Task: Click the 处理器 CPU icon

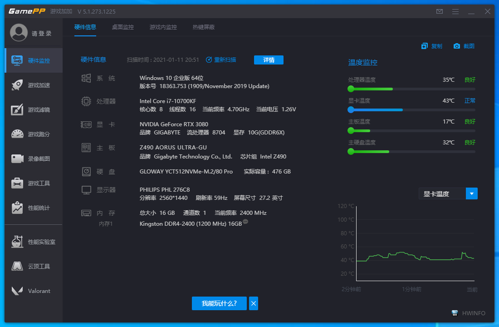Action: [x=86, y=101]
